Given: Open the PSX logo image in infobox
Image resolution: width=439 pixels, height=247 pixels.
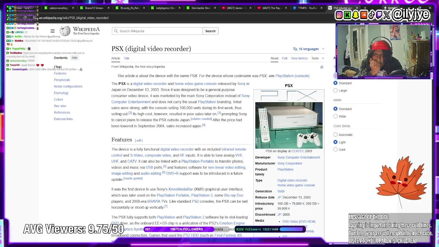Looking at the screenshot, I should pos(289,96).
